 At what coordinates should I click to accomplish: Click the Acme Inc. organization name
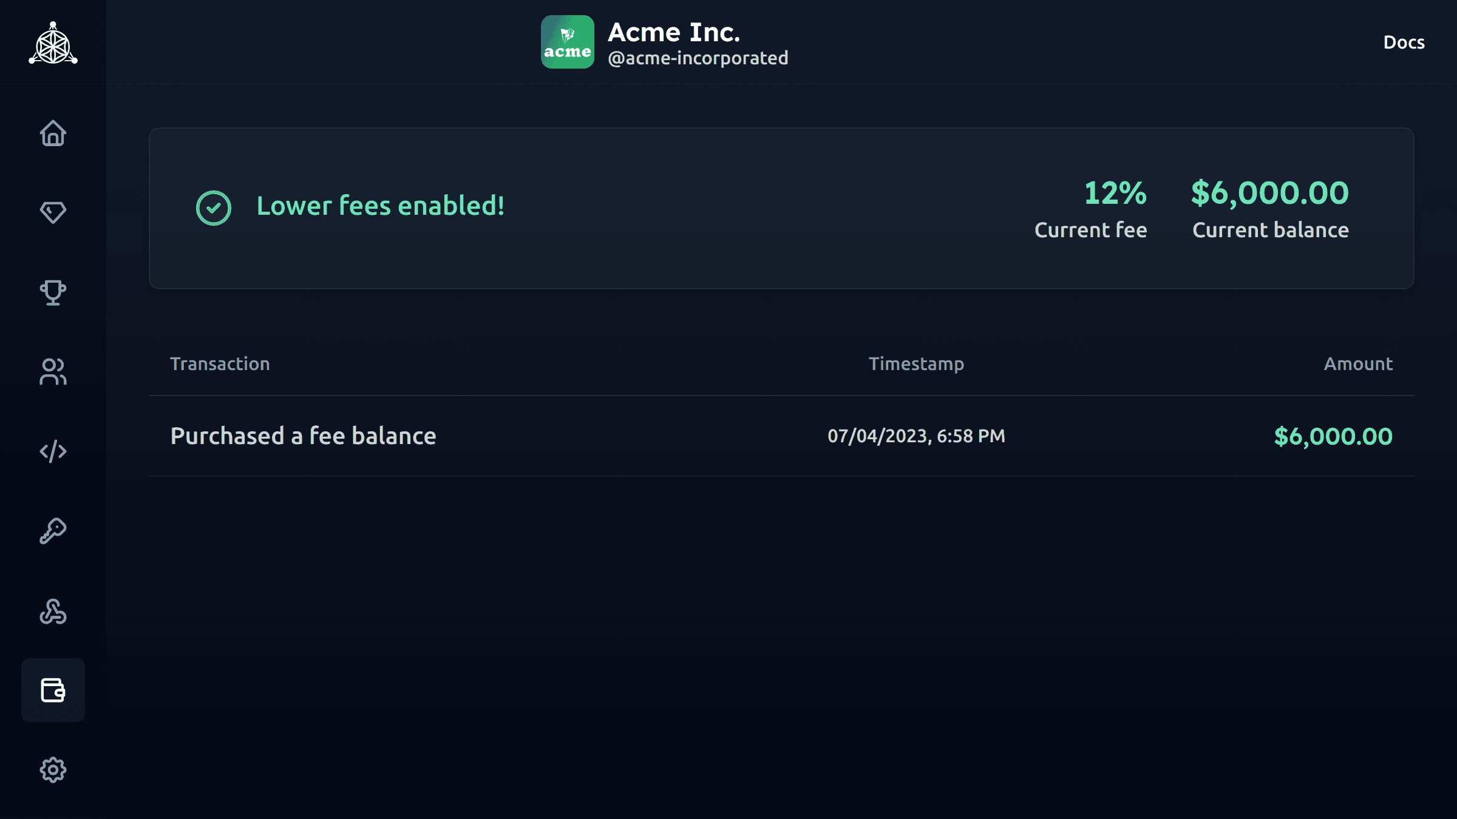pyautogui.click(x=674, y=32)
